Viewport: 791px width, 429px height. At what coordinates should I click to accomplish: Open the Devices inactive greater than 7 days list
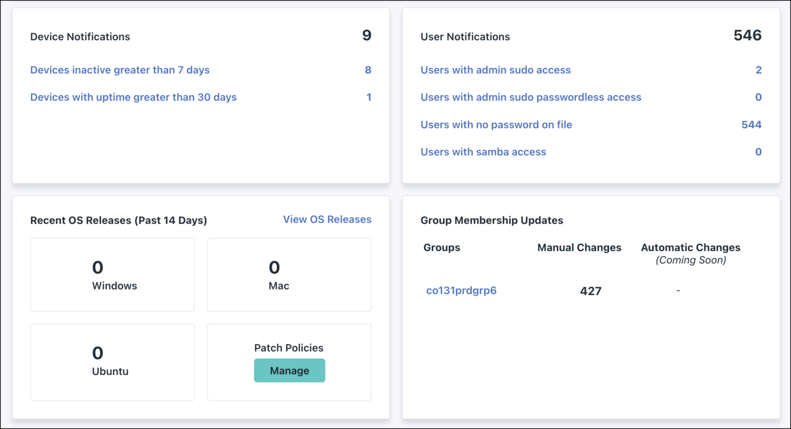[120, 70]
